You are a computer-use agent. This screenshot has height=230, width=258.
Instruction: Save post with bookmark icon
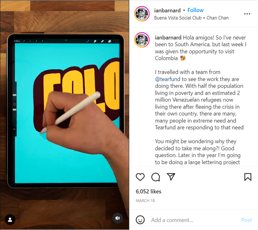(x=248, y=177)
